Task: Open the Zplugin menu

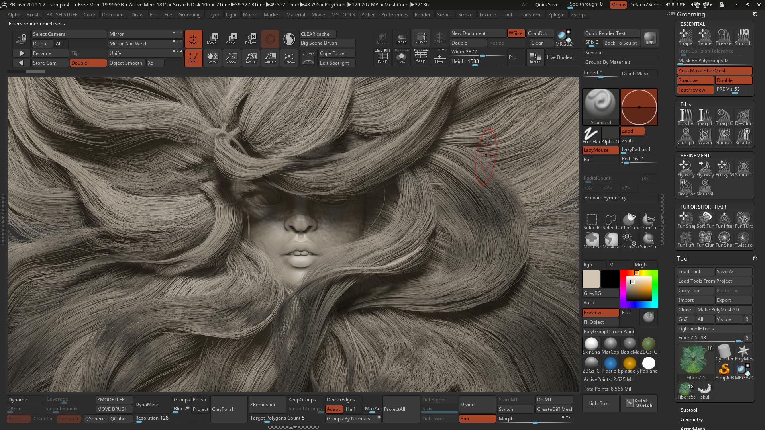Action: coord(556,14)
